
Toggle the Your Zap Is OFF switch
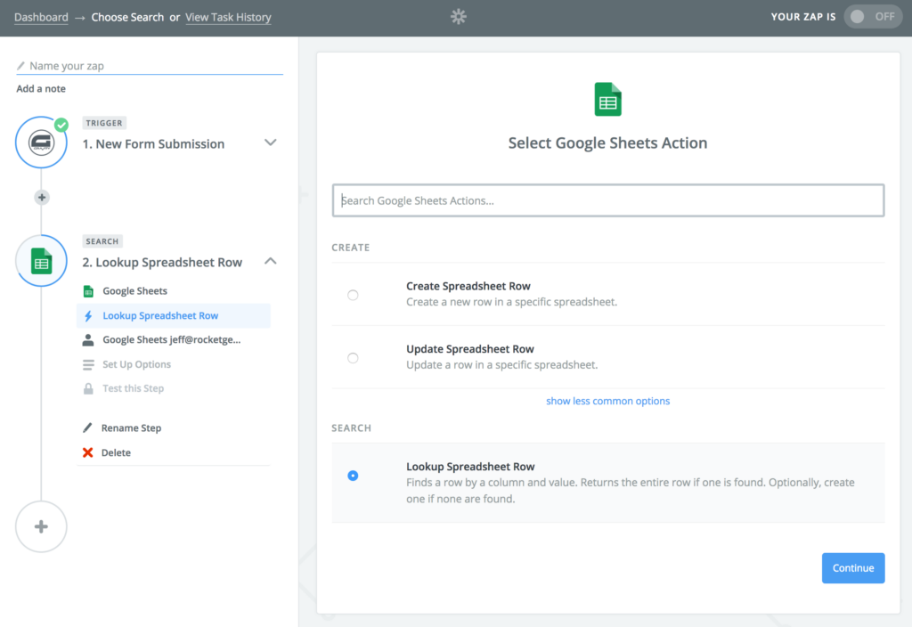pos(873,17)
